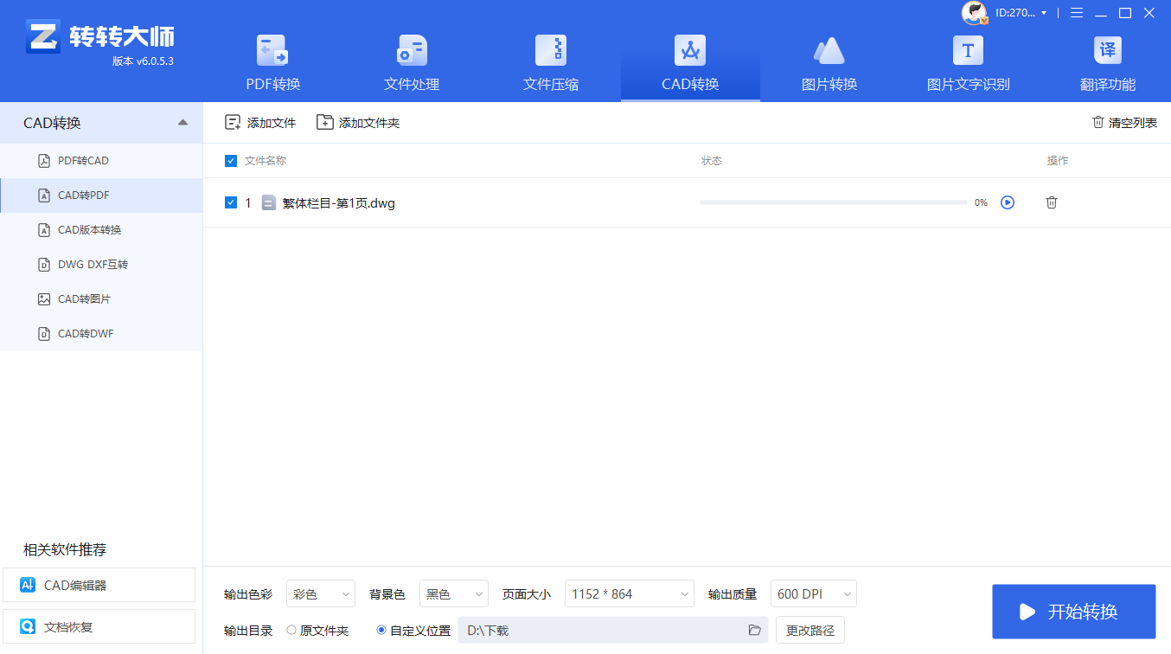Open the 输出质量 DPI dropdown
Screen dimensions: 1171x654
pos(813,593)
